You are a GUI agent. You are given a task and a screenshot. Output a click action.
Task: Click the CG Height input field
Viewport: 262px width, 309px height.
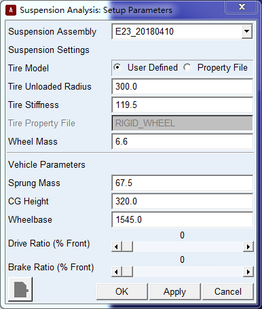pos(183,201)
